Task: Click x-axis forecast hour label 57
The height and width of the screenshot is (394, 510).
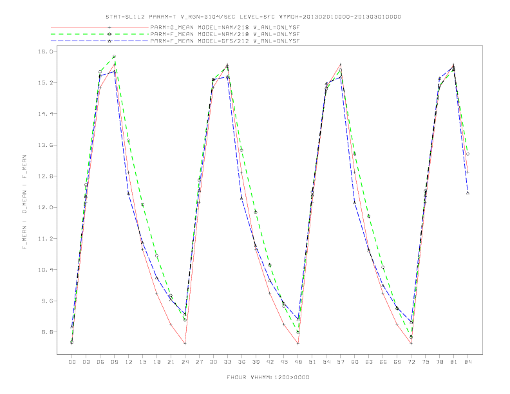Action: (341, 362)
